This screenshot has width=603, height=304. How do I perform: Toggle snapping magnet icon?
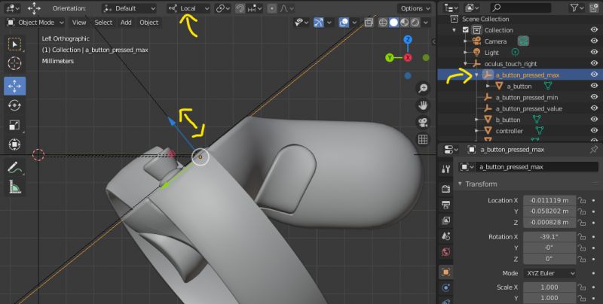tap(240, 8)
